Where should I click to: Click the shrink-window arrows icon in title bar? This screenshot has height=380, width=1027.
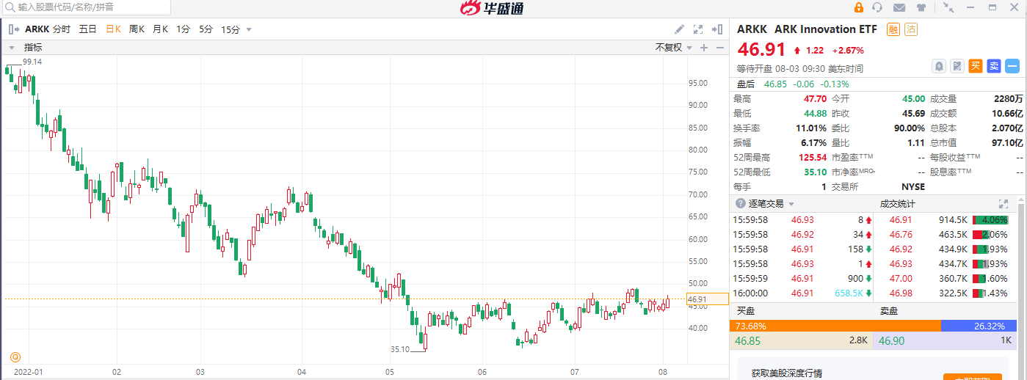[x=949, y=7]
